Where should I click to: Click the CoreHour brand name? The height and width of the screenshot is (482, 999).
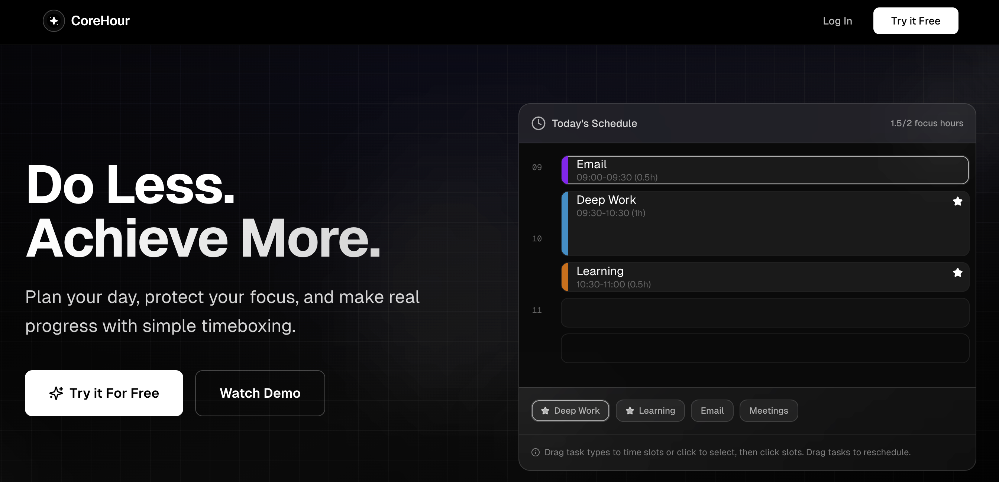click(100, 21)
